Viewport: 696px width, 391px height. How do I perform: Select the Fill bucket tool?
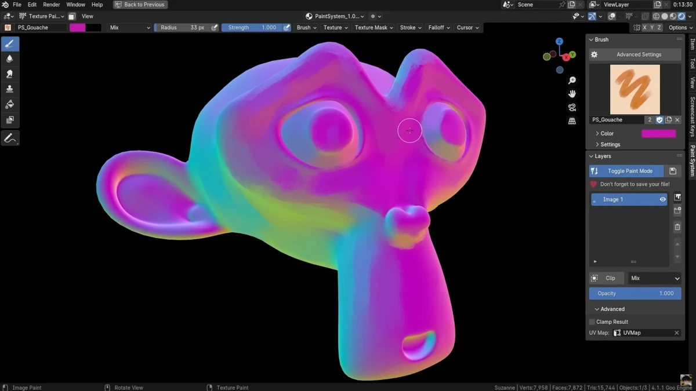click(x=10, y=104)
